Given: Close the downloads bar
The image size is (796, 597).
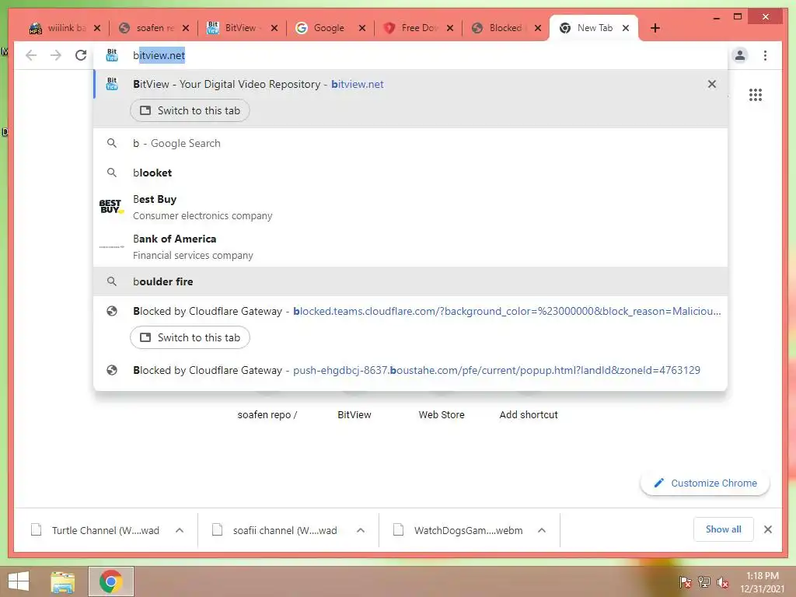Looking at the screenshot, I should [x=768, y=529].
